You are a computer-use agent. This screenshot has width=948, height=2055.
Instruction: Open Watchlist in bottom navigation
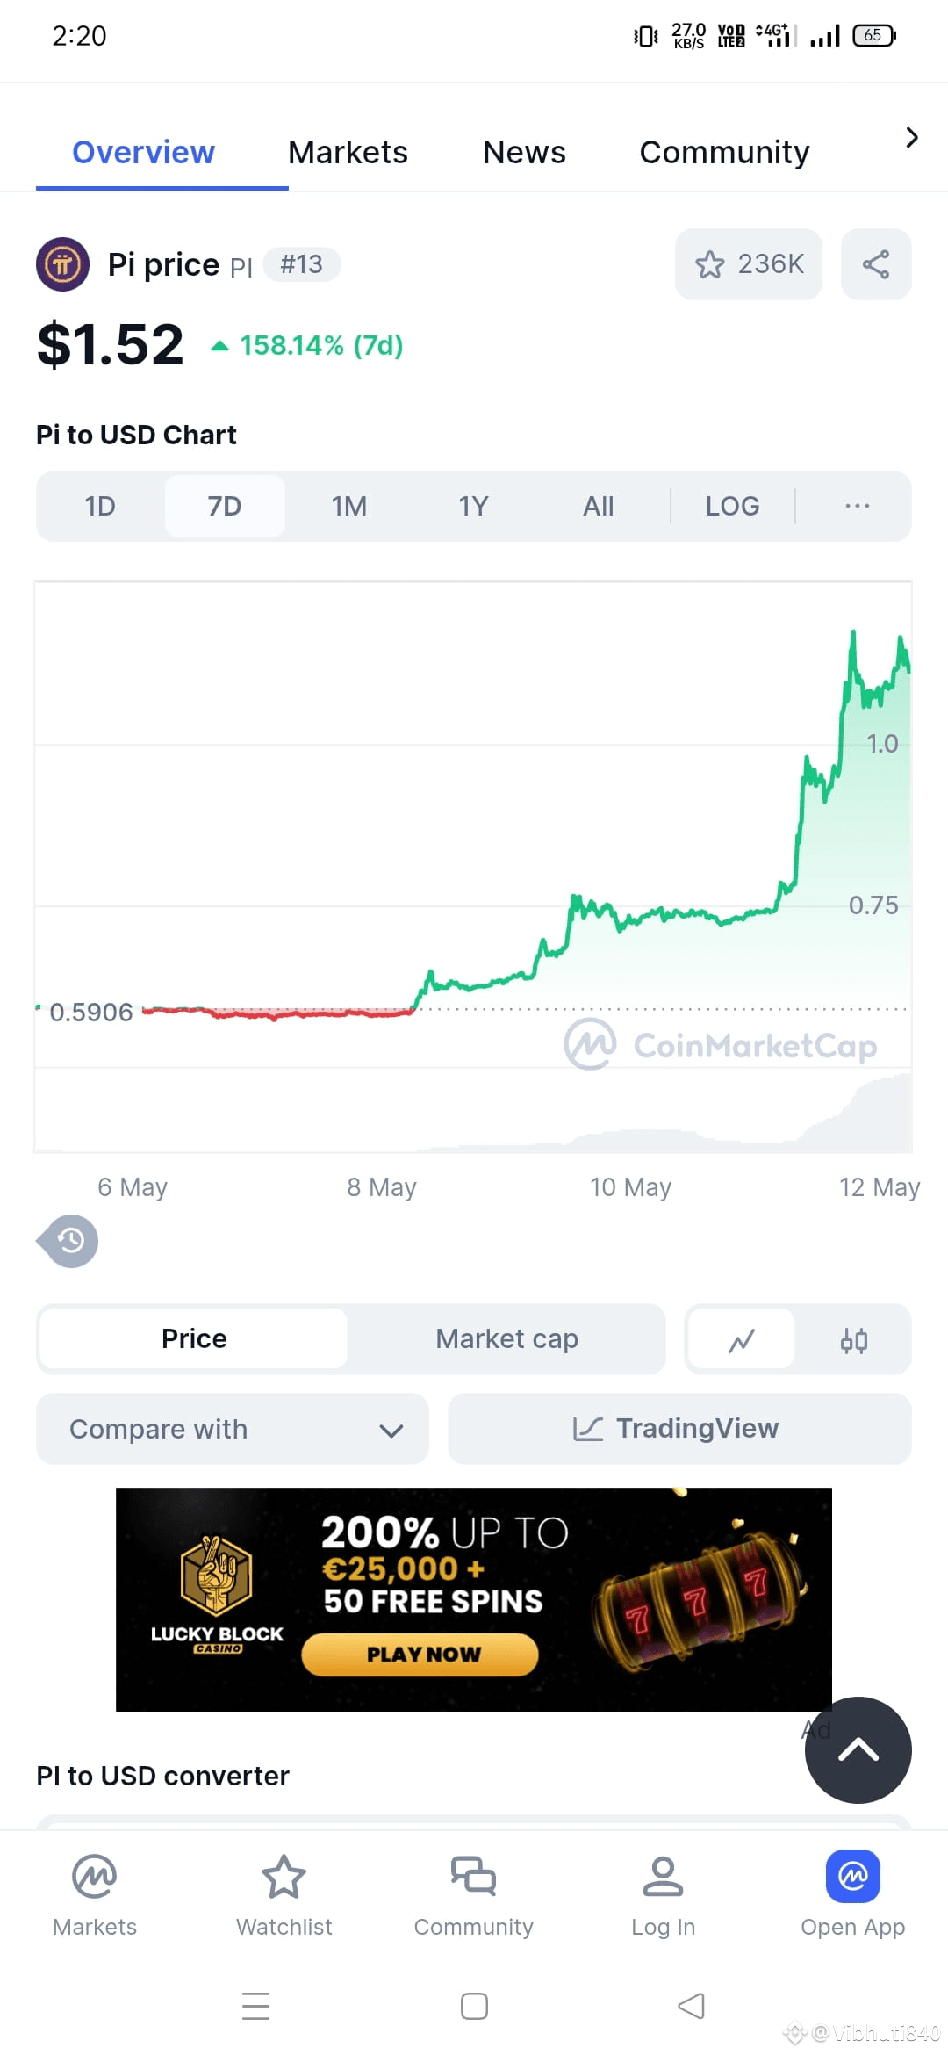(284, 1895)
